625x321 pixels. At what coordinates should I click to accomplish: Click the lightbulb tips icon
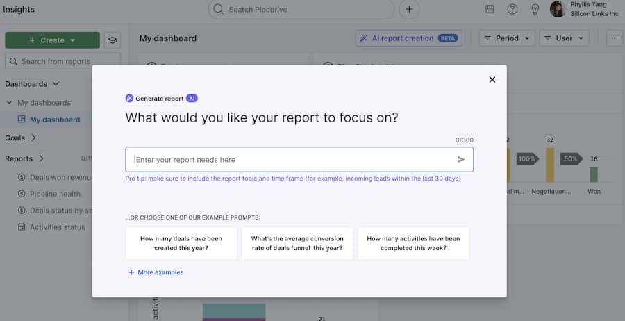[535, 9]
